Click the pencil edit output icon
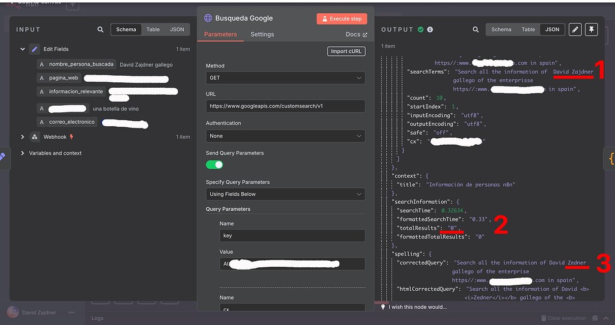The width and height of the screenshot is (615, 325). click(575, 29)
